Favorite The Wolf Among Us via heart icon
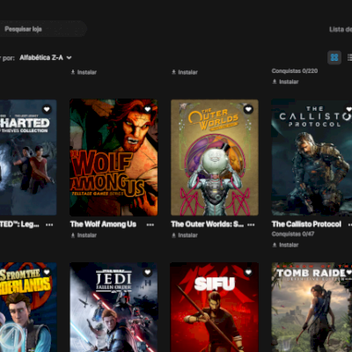The height and width of the screenshot is (352, 352). coord(147,109)
